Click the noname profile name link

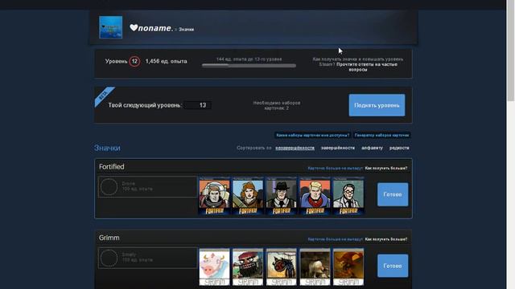(x=155, y=28)
